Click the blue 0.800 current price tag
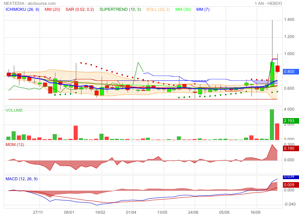This screenshot has height=216, width=299. pos(291,72)
